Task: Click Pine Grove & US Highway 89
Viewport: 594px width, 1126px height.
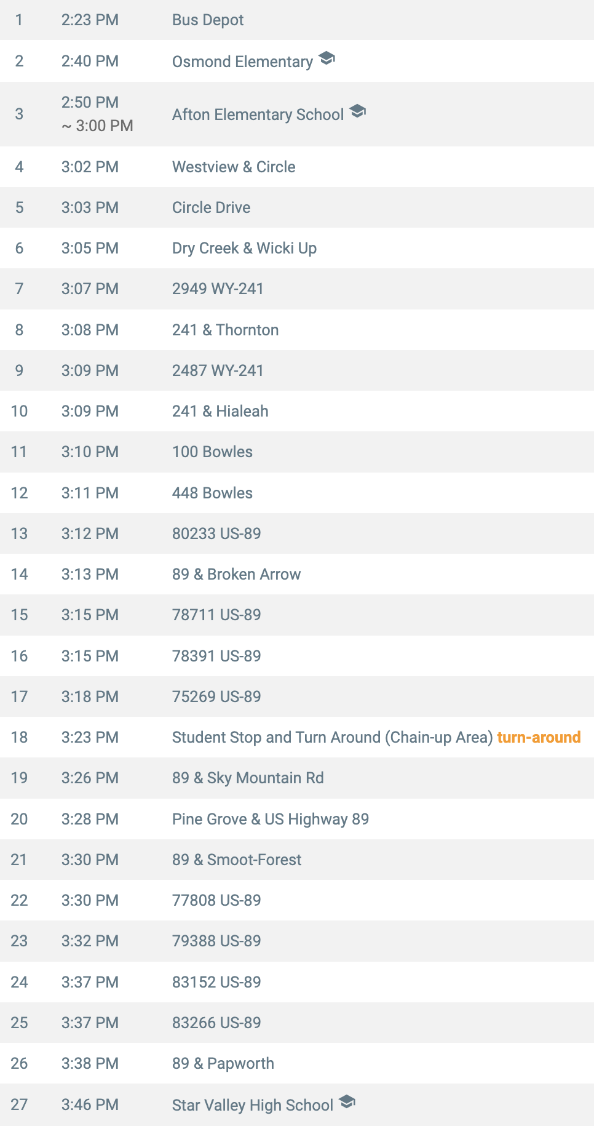Action: click(x=271, y=819)
